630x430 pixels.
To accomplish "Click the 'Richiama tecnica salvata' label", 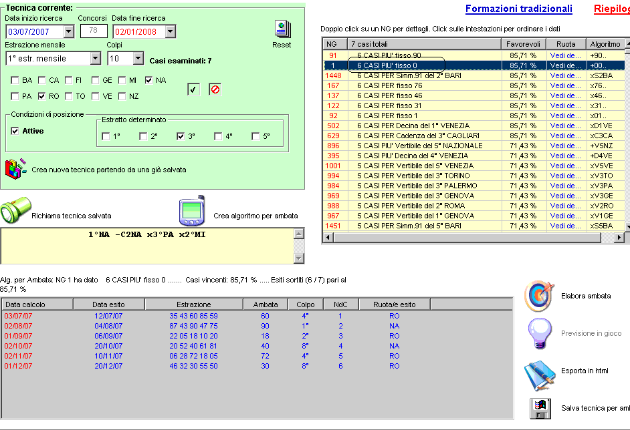I will pyautogui.click(x=72, y=216).
